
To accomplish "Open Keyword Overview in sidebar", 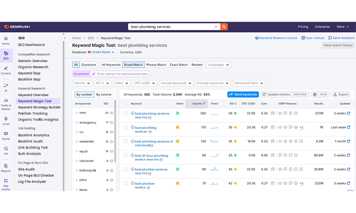I will click(33, 95).
